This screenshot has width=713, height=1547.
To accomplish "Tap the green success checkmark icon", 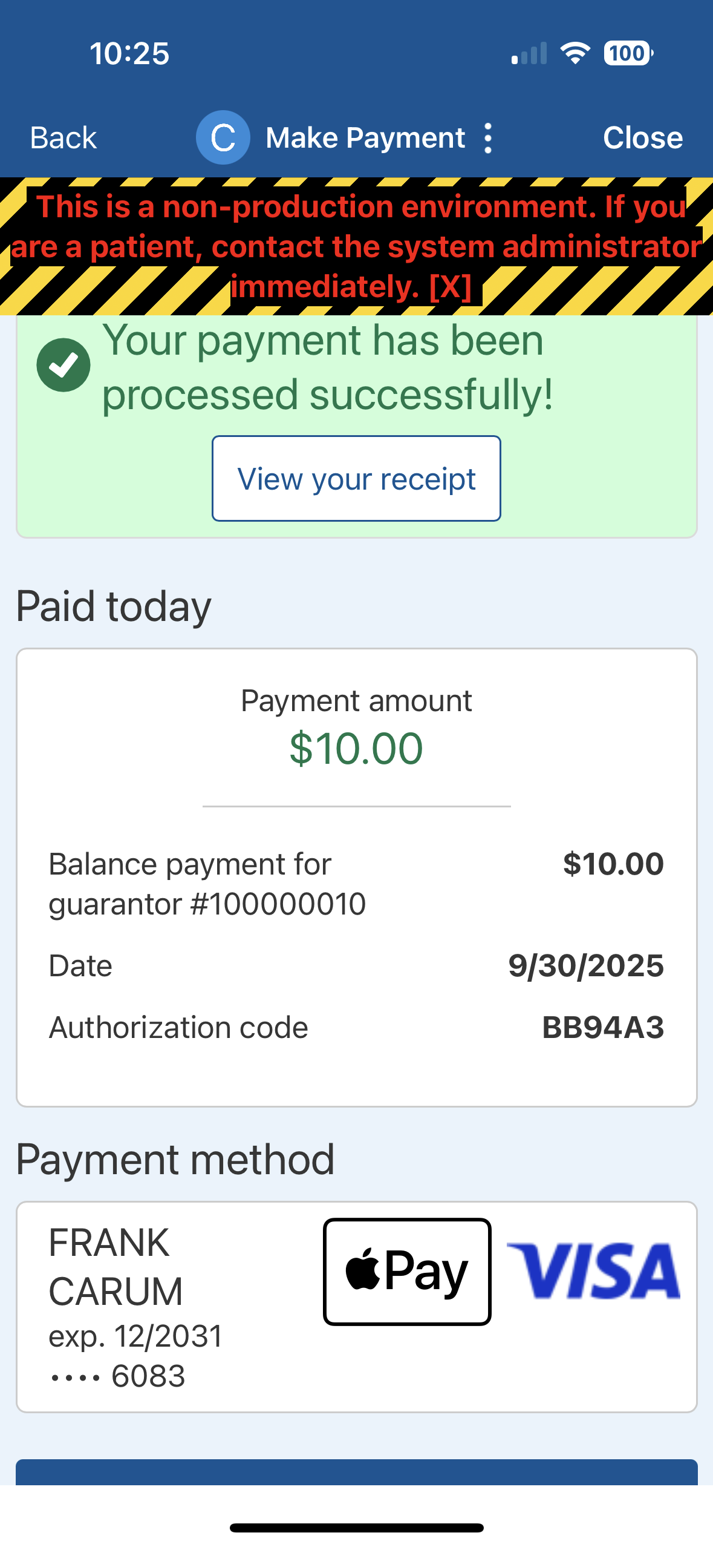I will (63, 365).
